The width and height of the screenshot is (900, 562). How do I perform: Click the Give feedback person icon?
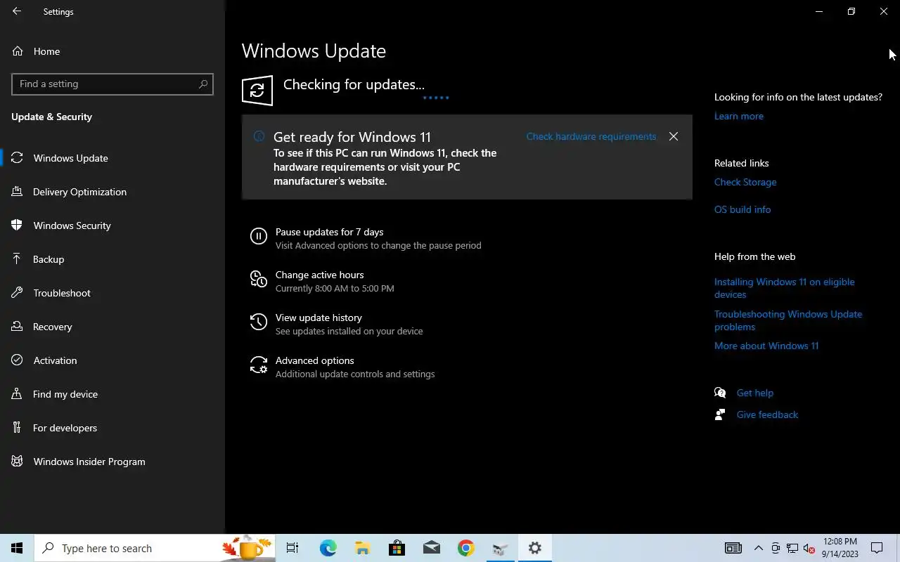point(720,414)
